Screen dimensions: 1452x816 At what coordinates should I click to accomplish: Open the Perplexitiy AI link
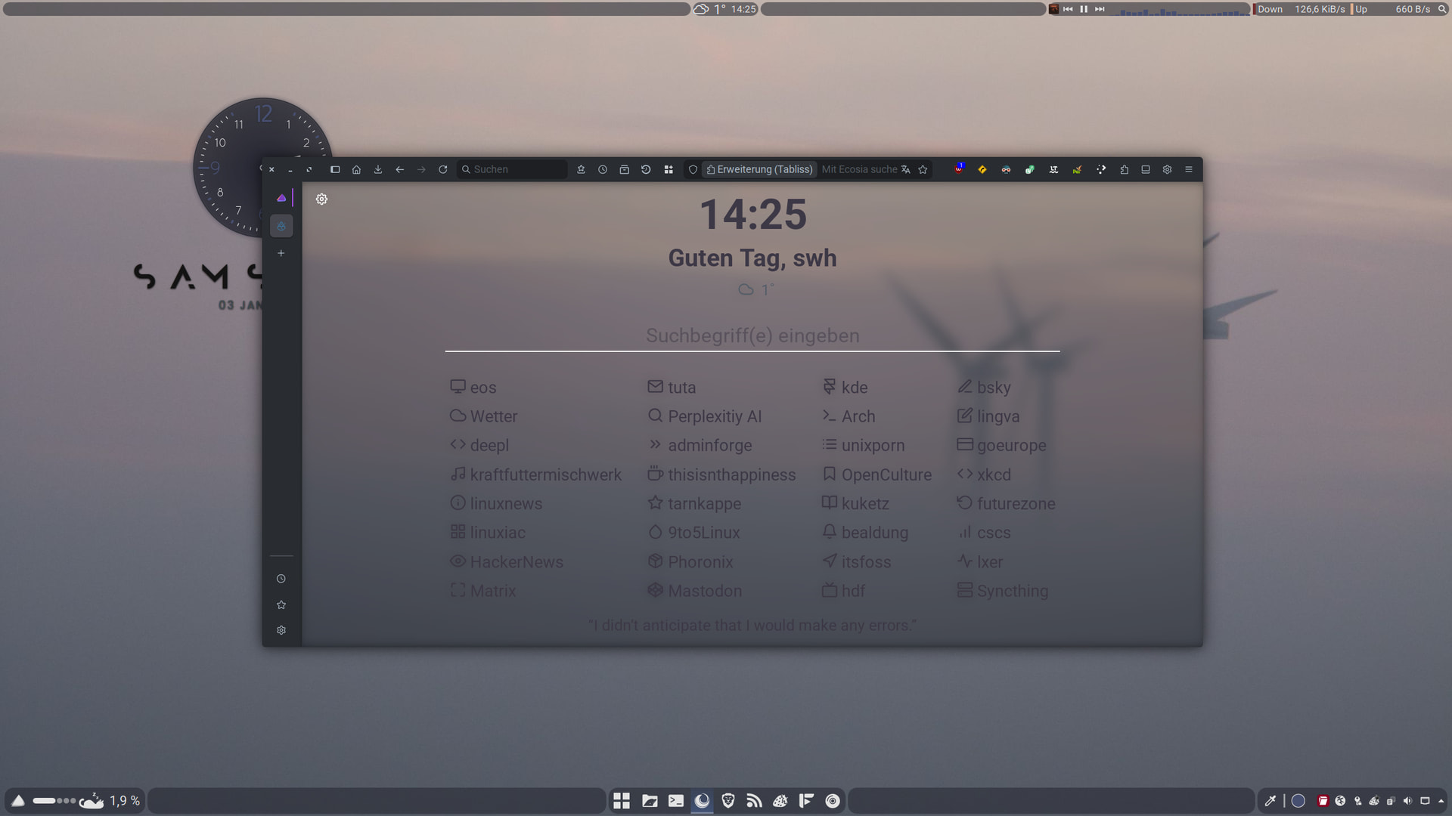click(714, 416)
